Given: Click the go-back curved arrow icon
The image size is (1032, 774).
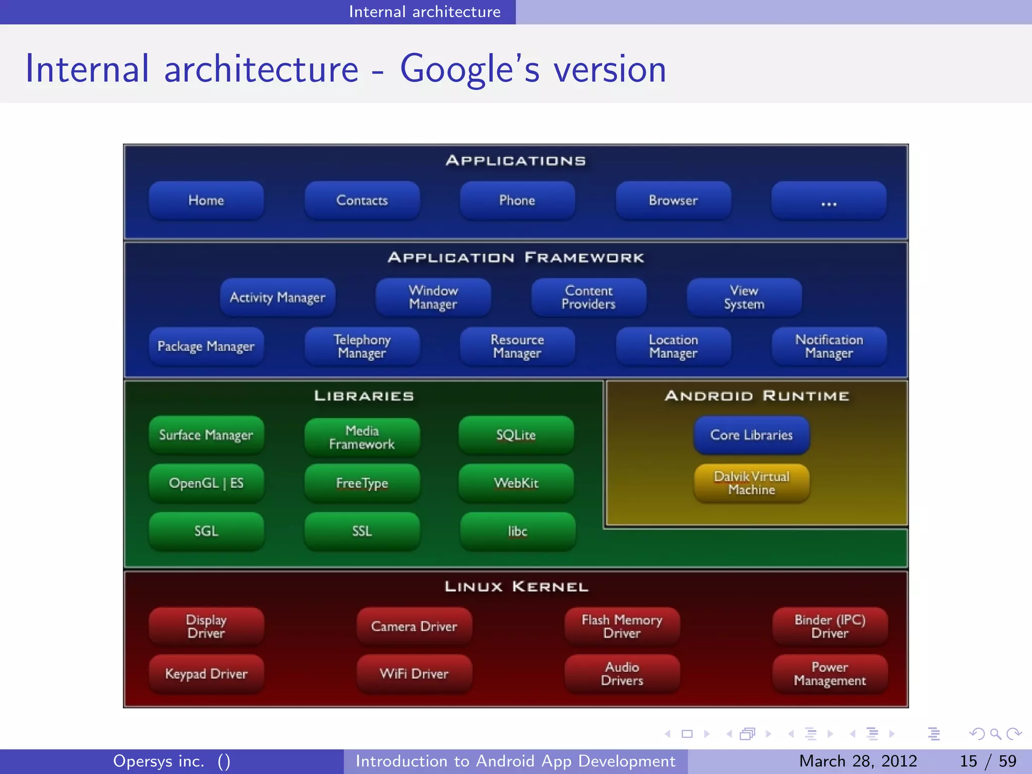Looking at the screenshot, I should [977, 734].
